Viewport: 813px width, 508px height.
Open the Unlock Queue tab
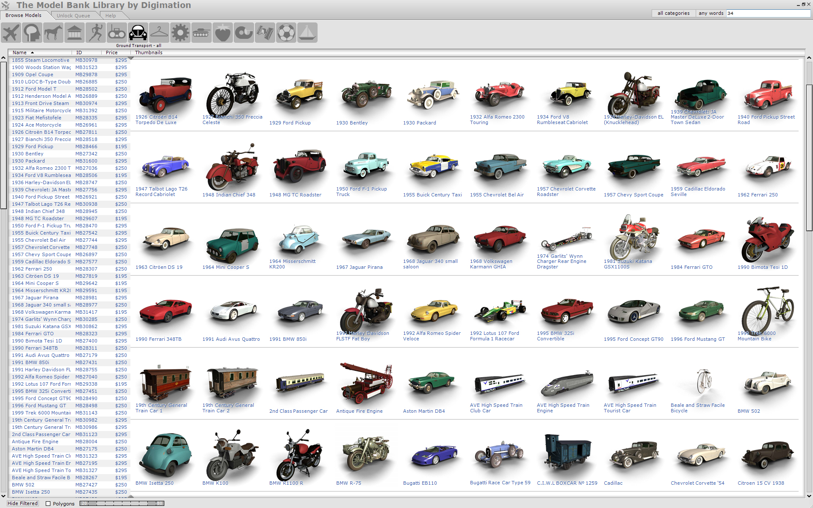74,16
